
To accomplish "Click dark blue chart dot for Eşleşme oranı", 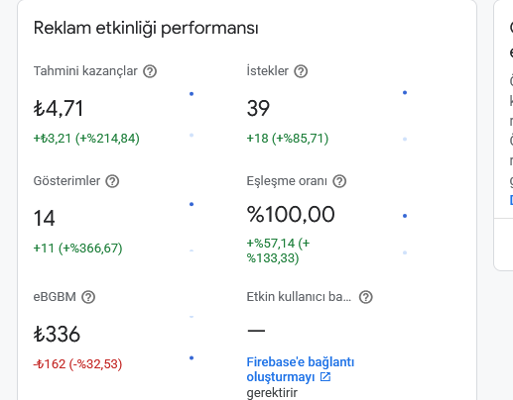I will [405, 216].
